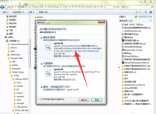
Task: Click the 本地磁盘 (C:) drive icon in the tree
Action: coord(7,41)
